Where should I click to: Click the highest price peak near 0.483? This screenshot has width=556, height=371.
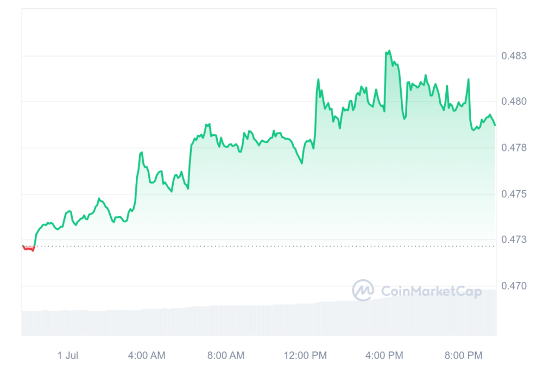(x=389, y=51)
